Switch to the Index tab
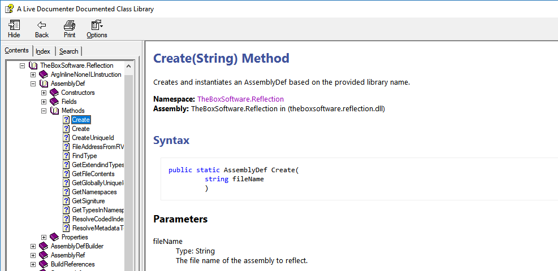This screenshot has height=271, width=558. (x=43, y=51)
